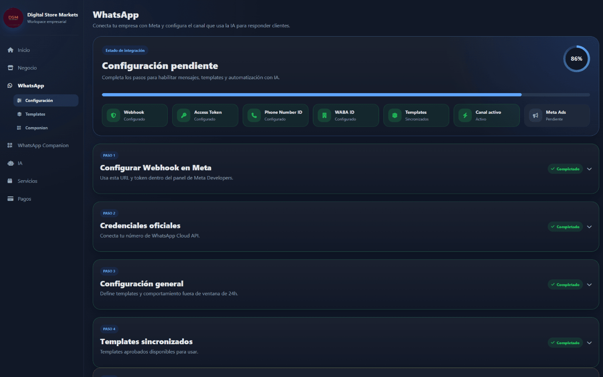Screen dimensions: 603x377
Task: Click the Meta Ads megaphone icon
Action: 536,115
